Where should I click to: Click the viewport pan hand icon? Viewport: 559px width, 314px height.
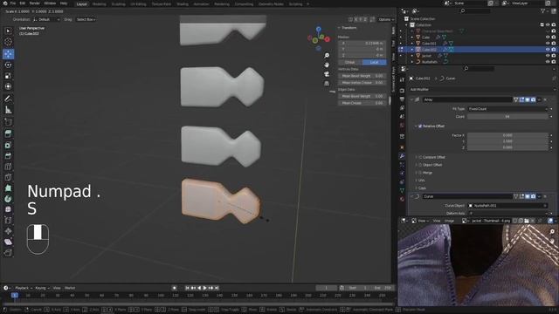point(327,65)
